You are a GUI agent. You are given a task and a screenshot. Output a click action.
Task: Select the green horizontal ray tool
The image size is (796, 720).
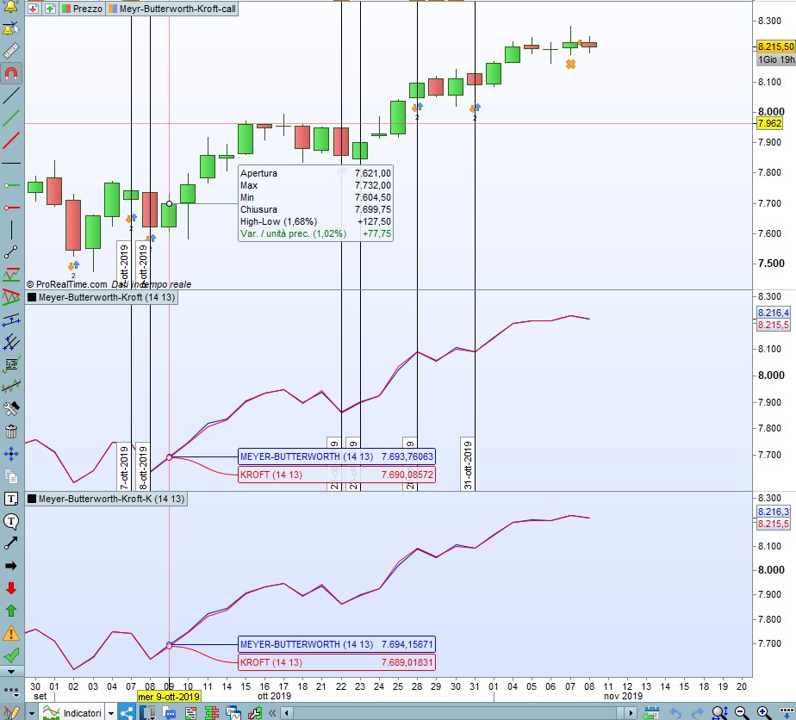click(10, 185)
